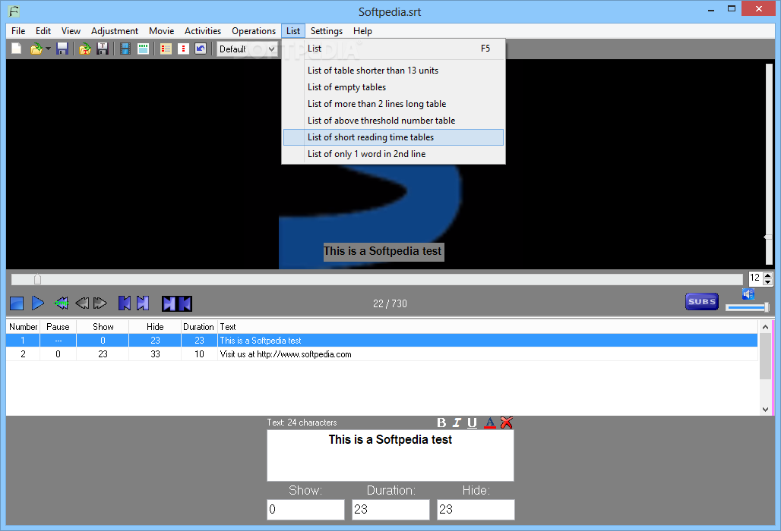Choose List of empty tables
Image resolution: width=781 pixels, height=531 pixels.
pos(394,87)
